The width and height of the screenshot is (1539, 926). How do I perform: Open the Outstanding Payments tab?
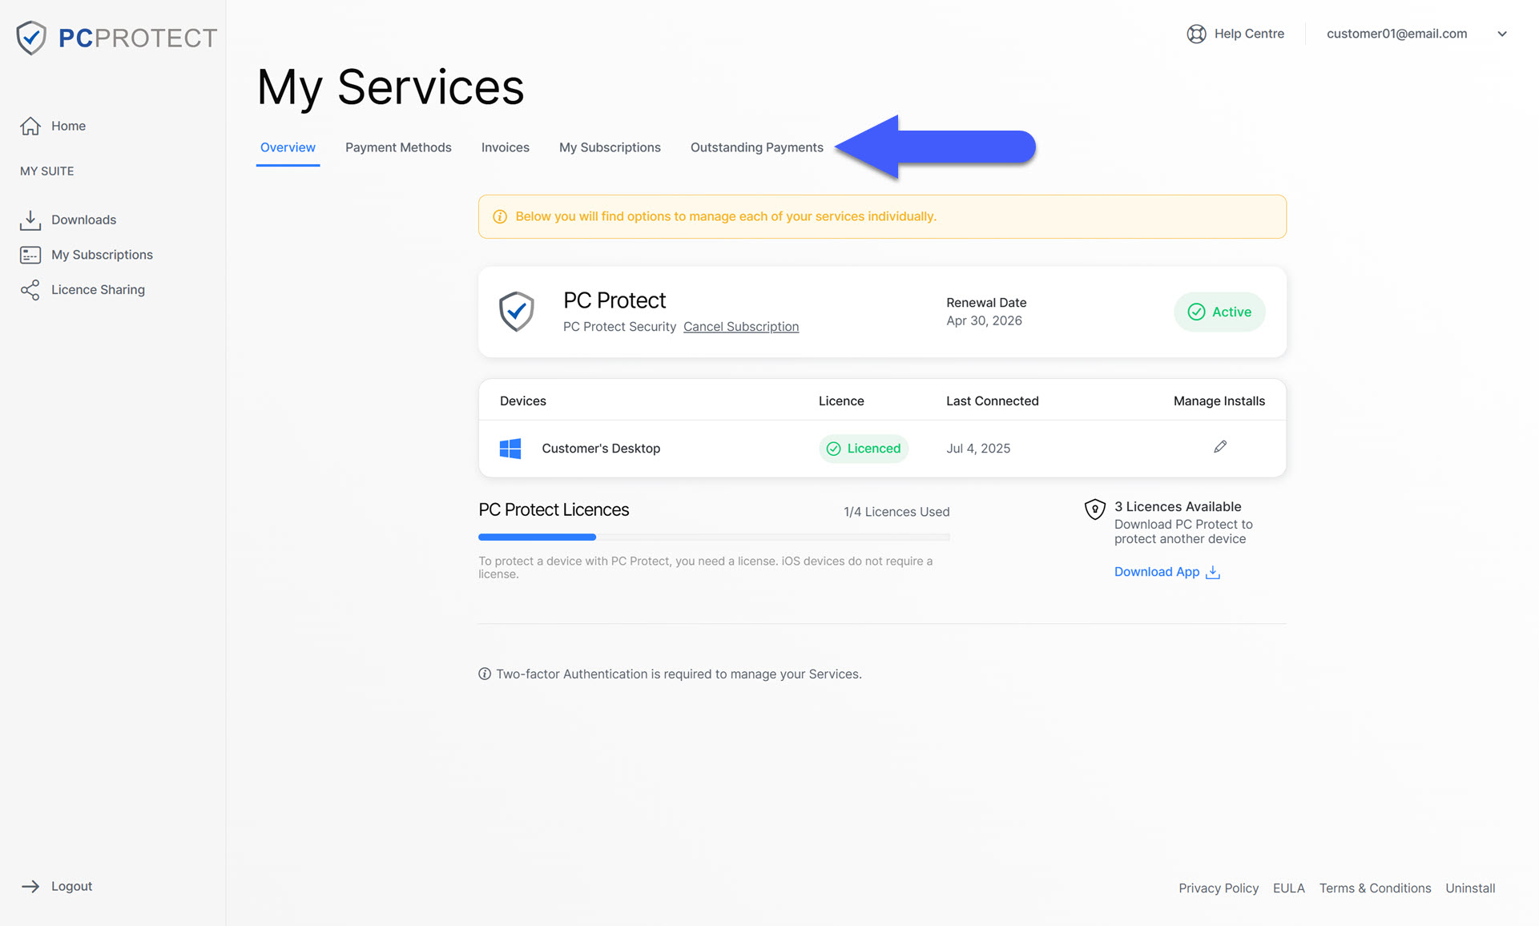pos(757,147)
